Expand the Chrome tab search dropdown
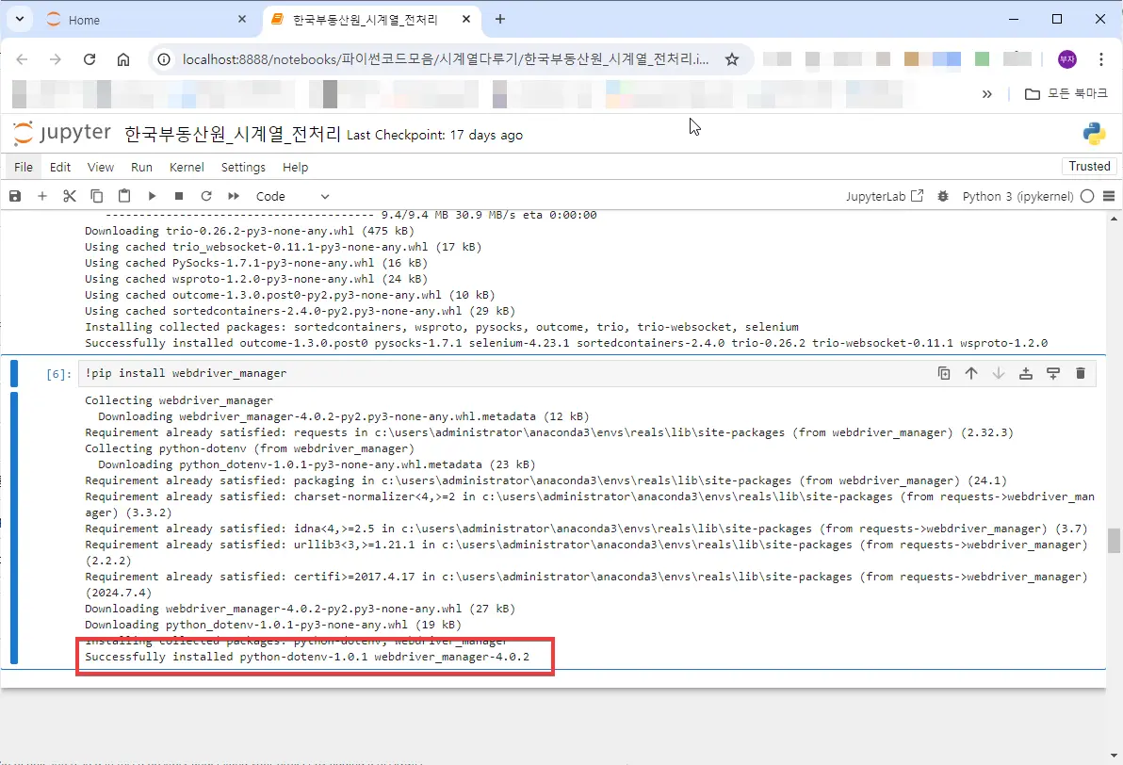 pos(19,19)
